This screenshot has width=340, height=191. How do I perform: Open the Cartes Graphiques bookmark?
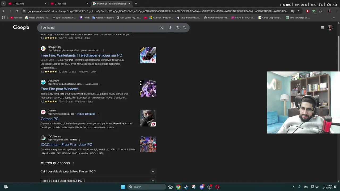click(270, 18)
